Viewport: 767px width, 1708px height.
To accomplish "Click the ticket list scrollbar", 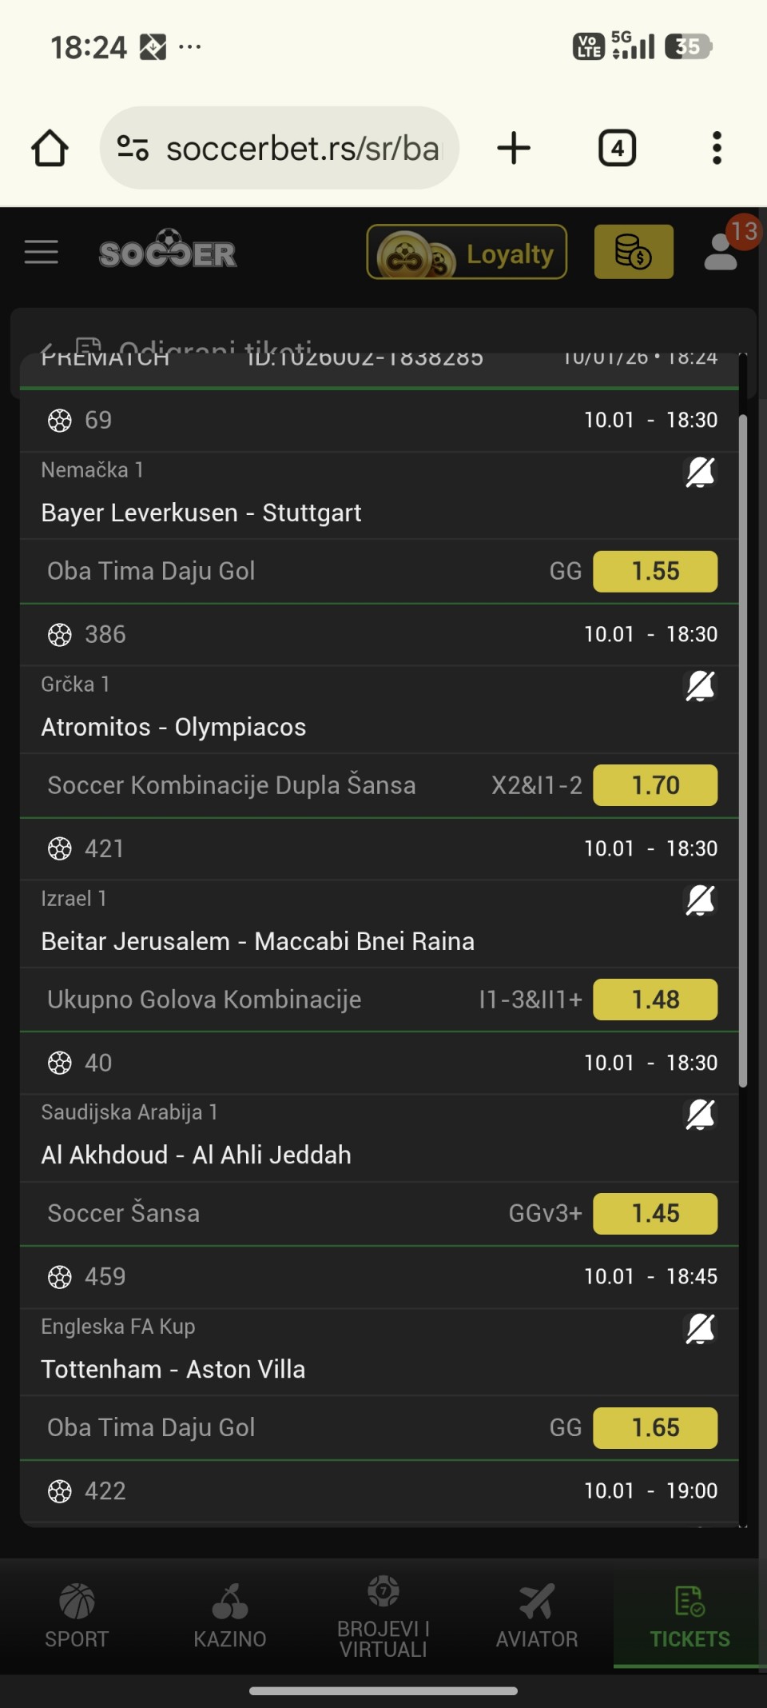I will tap(743, 752).
